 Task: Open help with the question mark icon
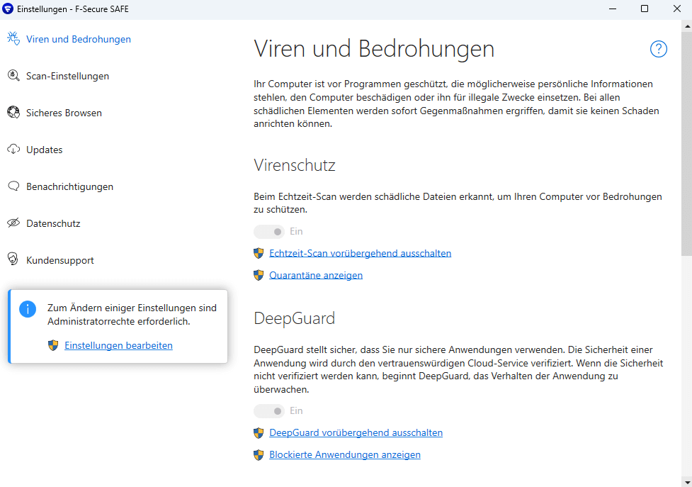(x=658, y=49)
